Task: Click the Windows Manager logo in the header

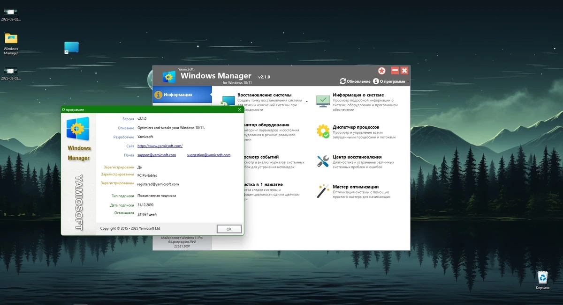Action: point(169,77)
